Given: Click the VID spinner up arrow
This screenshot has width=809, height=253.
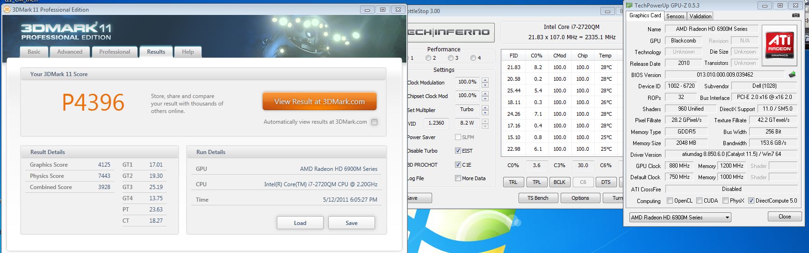Looking at the screenshot, I should point(485,121).
